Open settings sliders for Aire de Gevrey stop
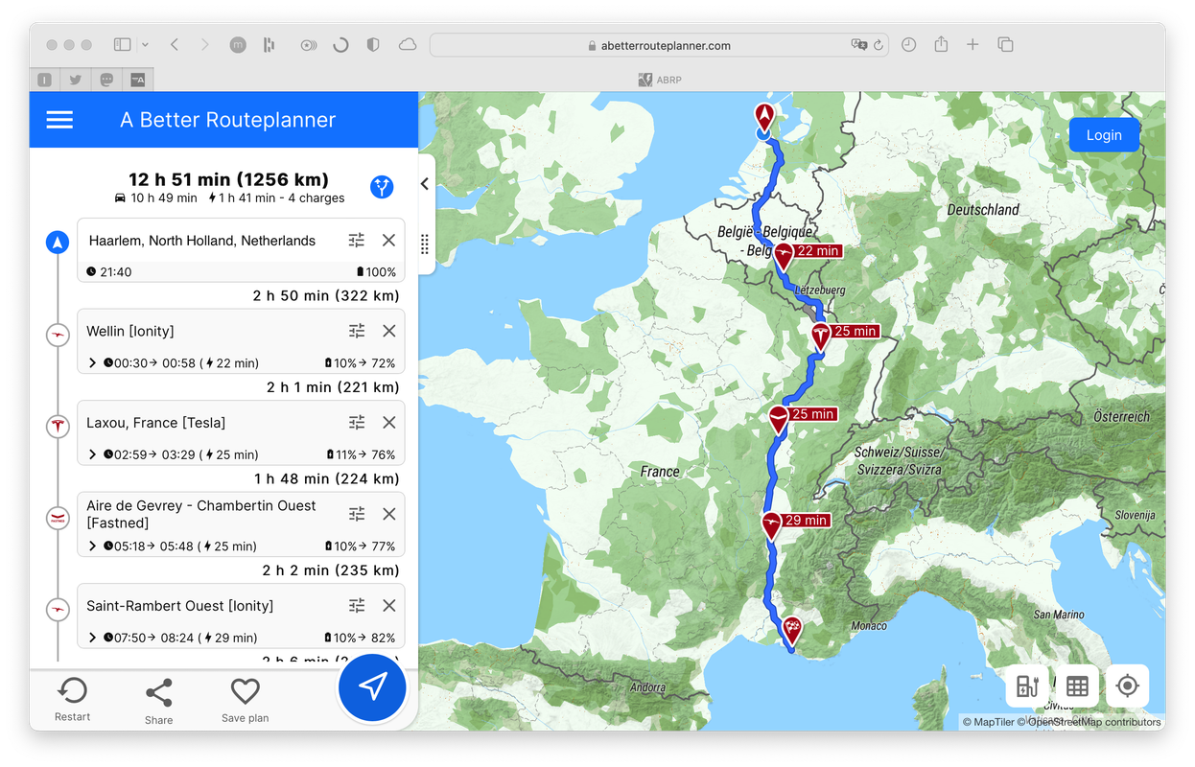The height and width of the screenshot is (767, 1195). point(357,514)
